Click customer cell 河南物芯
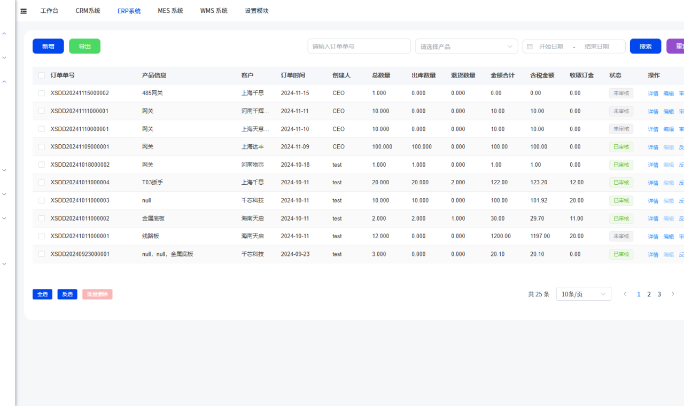Viewport: 684px width, 406px height. click(x=252, y=165)
